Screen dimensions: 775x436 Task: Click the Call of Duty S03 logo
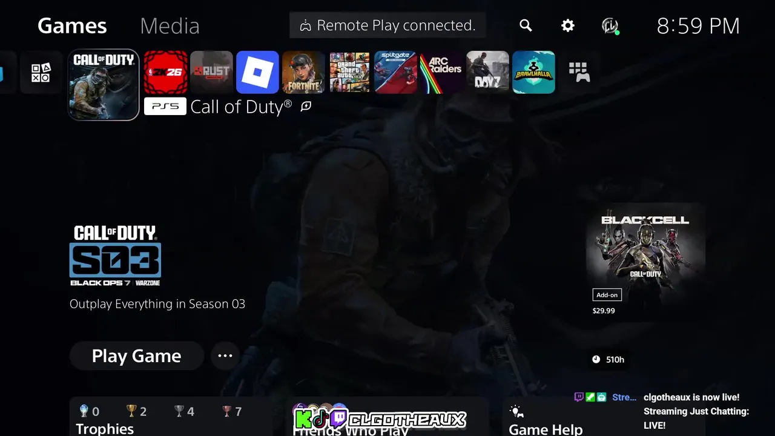[115, 256]
